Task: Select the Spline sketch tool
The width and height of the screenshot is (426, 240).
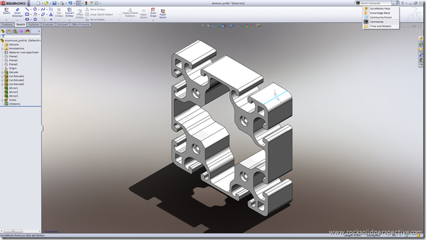Action: (x=42, y=9)
